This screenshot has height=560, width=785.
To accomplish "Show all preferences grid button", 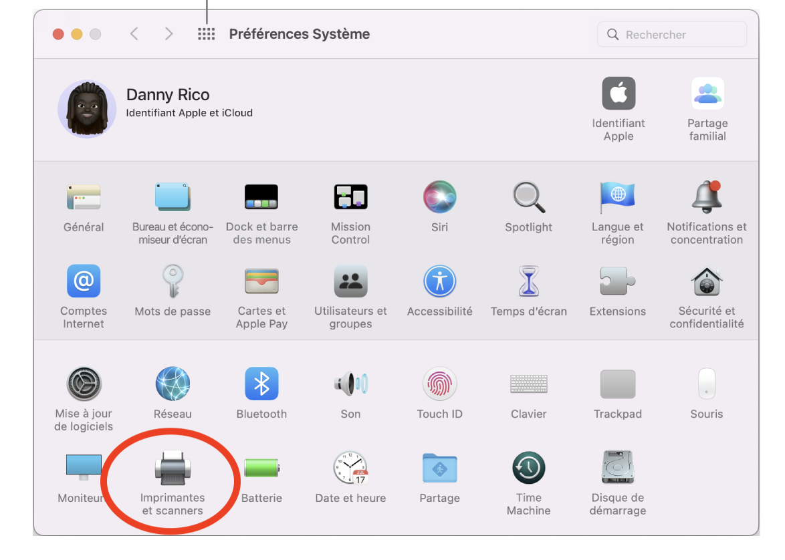I will tap(206, 34).
